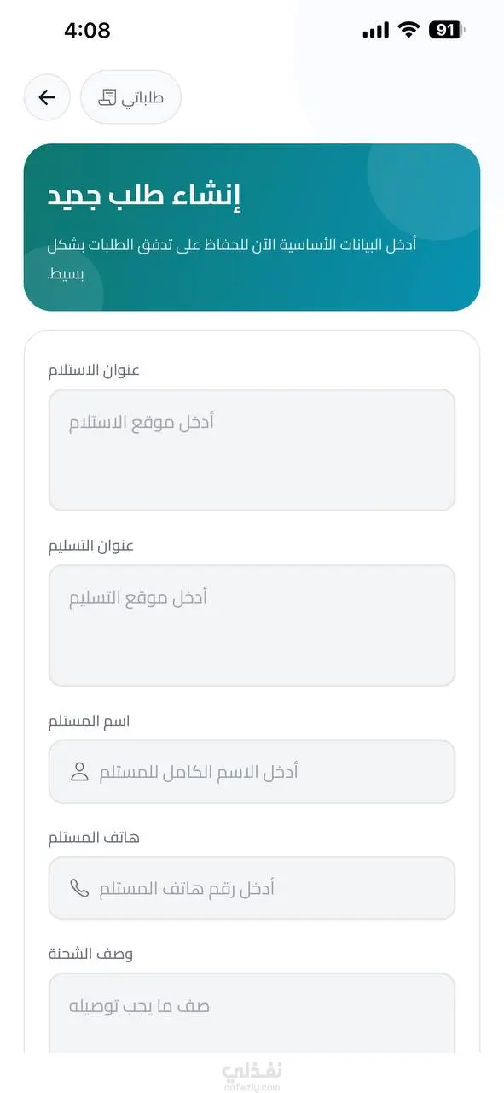Click the عنوان الاستلام label
The height and width of the screenshot is (1093, 504).
[94, 371]
